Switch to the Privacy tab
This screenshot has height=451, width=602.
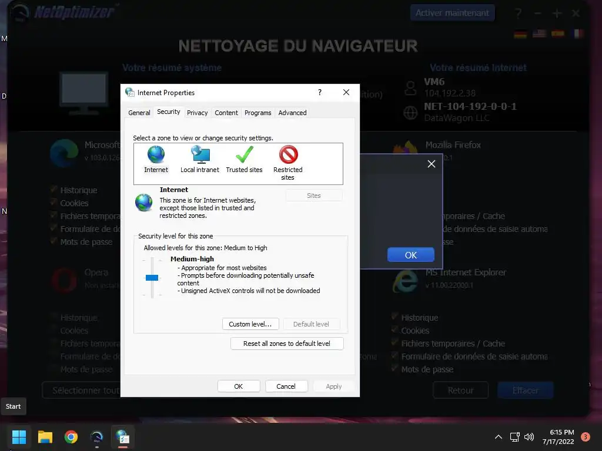[198, 113]
